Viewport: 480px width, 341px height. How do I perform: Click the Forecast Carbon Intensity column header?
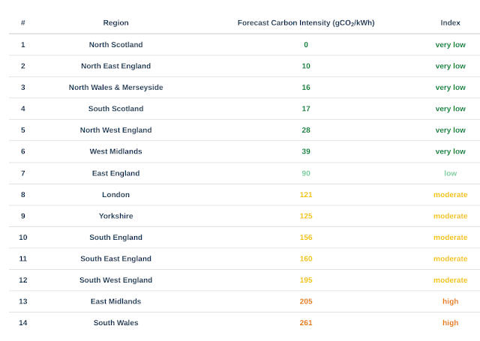point(306,23)
